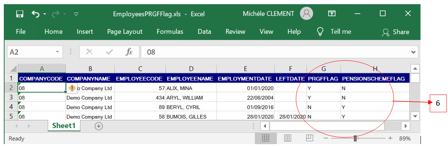The width and height of the screenshot is (448, 146).
Task: Open the user account profile icon
Action: (306, 13)
